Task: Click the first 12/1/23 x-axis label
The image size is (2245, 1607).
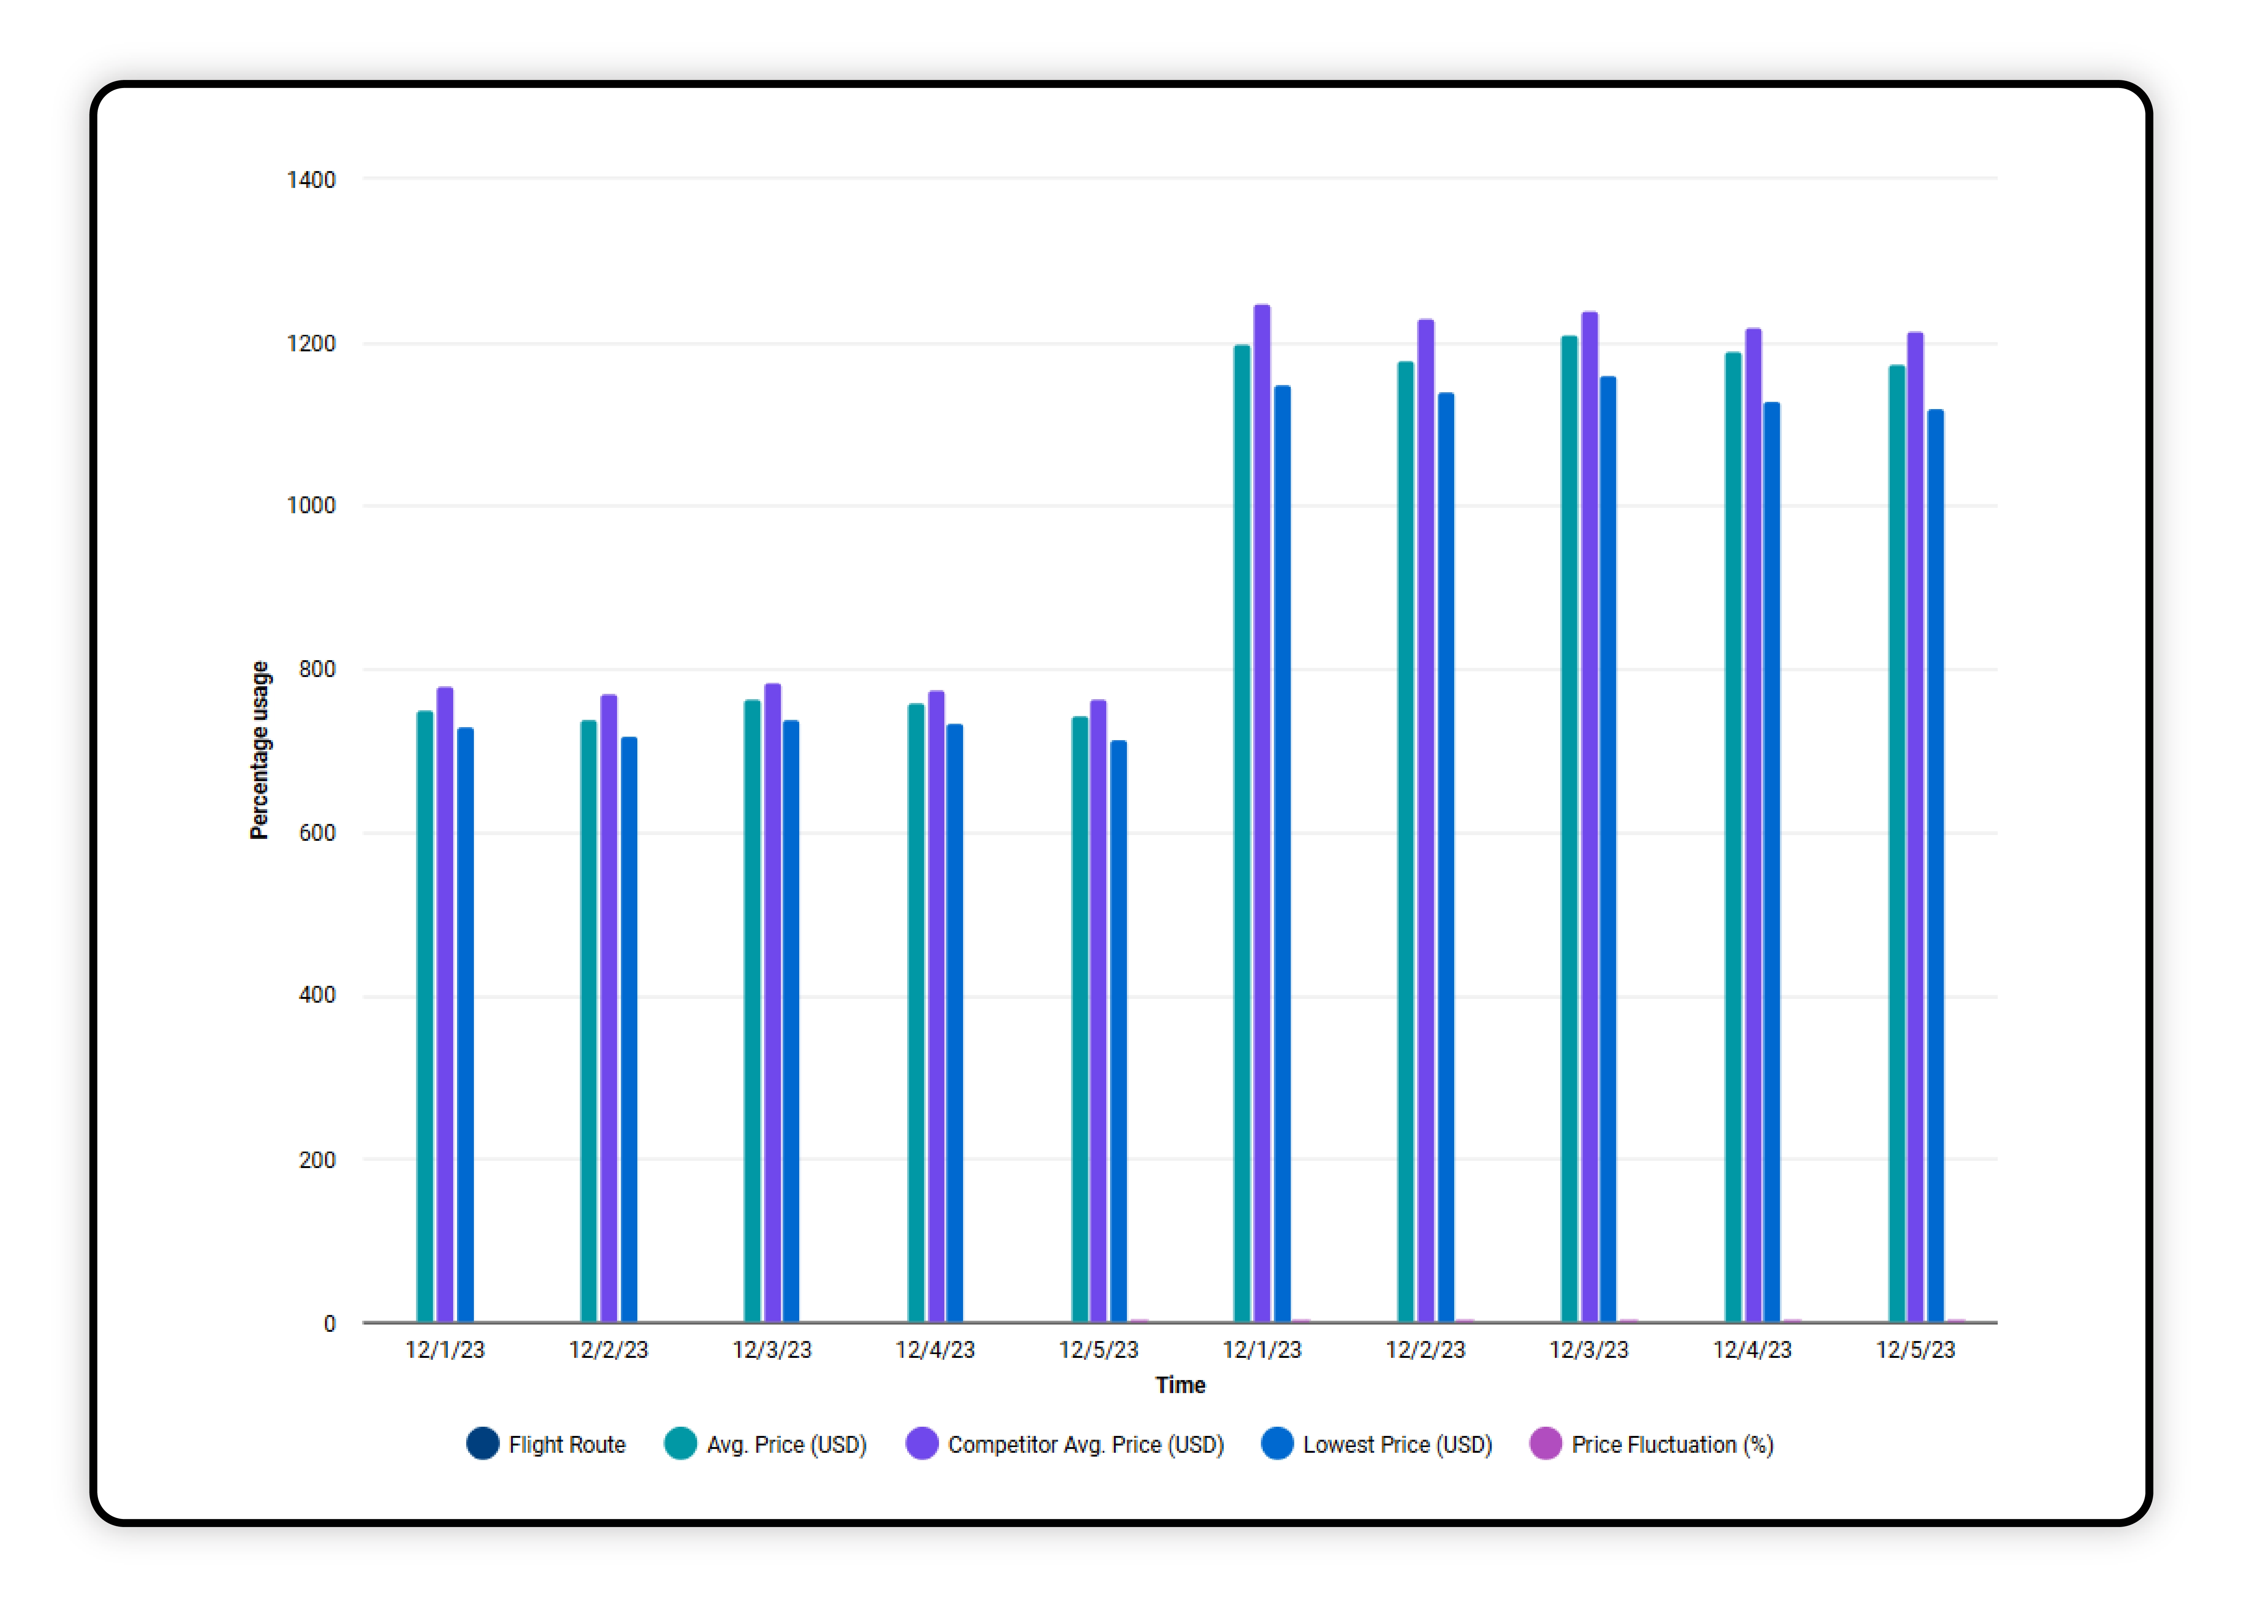Action: [x=444, y=1350]
